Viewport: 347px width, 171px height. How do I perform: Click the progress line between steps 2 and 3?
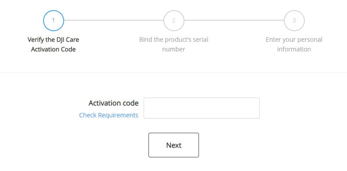234,20
